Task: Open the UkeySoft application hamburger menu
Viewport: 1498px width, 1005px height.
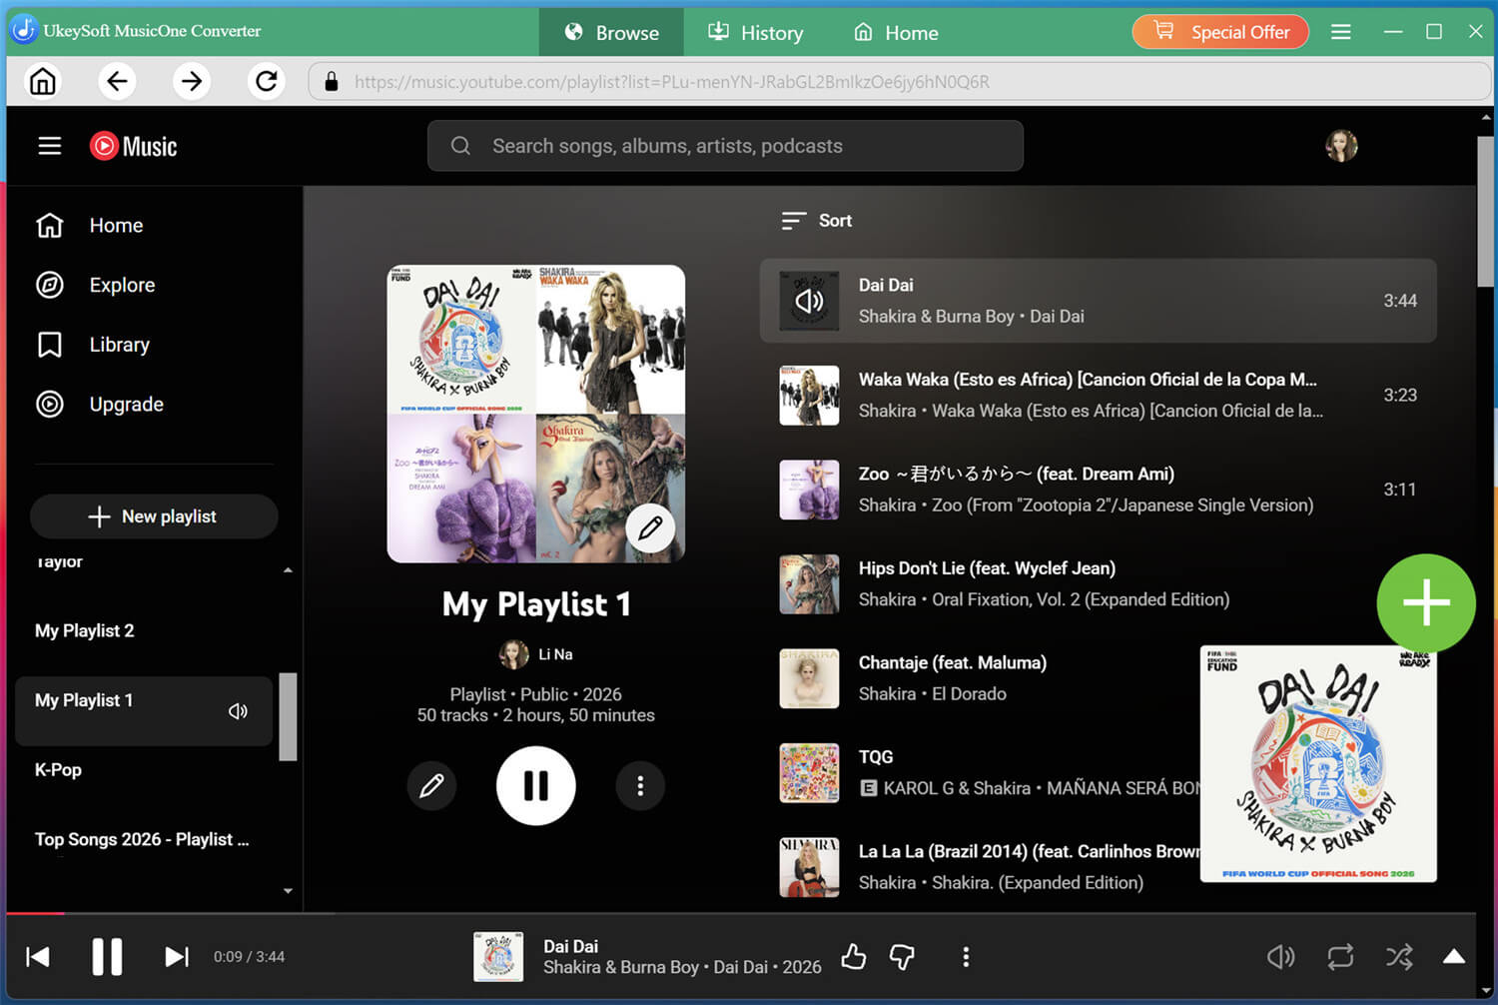Action: point(1341,32)
